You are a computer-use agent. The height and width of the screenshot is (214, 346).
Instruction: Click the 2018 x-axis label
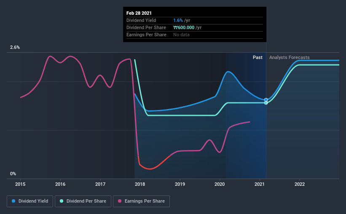coord(140,184)
